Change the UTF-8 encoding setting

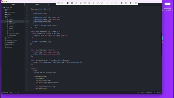142,93
